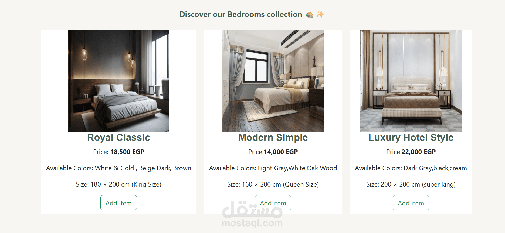Open the Luxury Hotel Style photo
This screenshot has height=233, width=505.
(411, 81)
